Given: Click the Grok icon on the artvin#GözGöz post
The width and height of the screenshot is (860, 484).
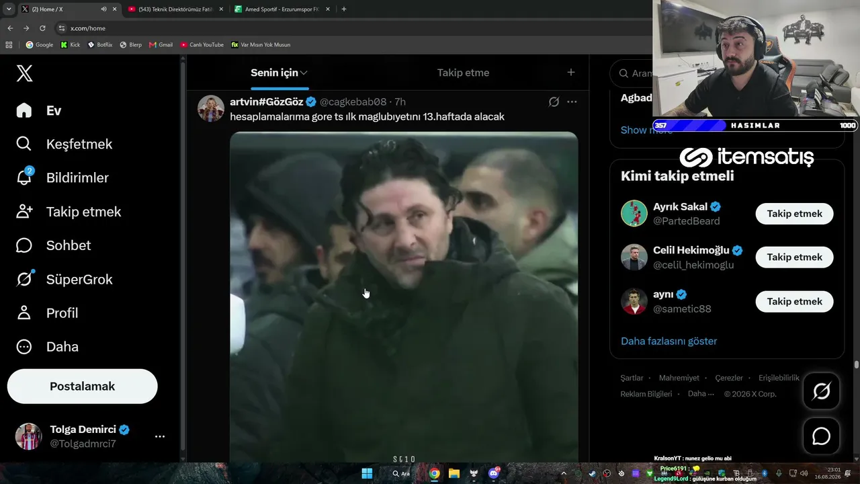Looking at the screenshot, I should click(x=554, y=102).
